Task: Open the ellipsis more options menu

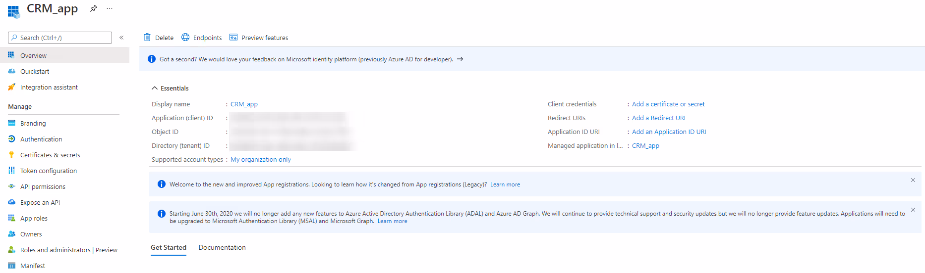Action: tap(110, 8)
